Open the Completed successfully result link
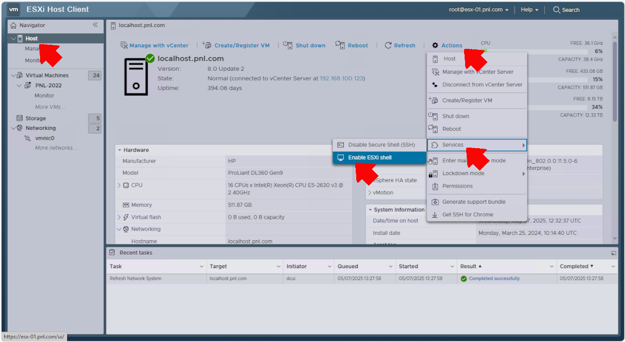625x342 pixels. (x=494, y=279)
